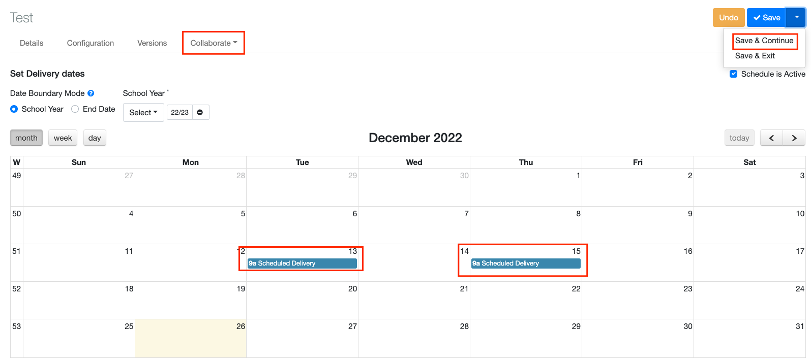Go to the next month
This screenshot has width=811, height=363.
pos(794,138)
